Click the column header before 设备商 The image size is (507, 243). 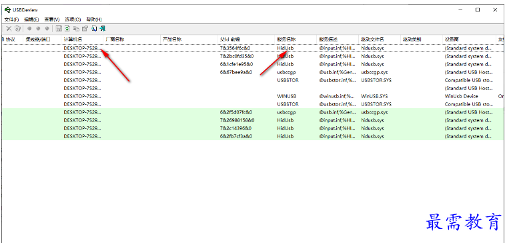click(422, 39)
